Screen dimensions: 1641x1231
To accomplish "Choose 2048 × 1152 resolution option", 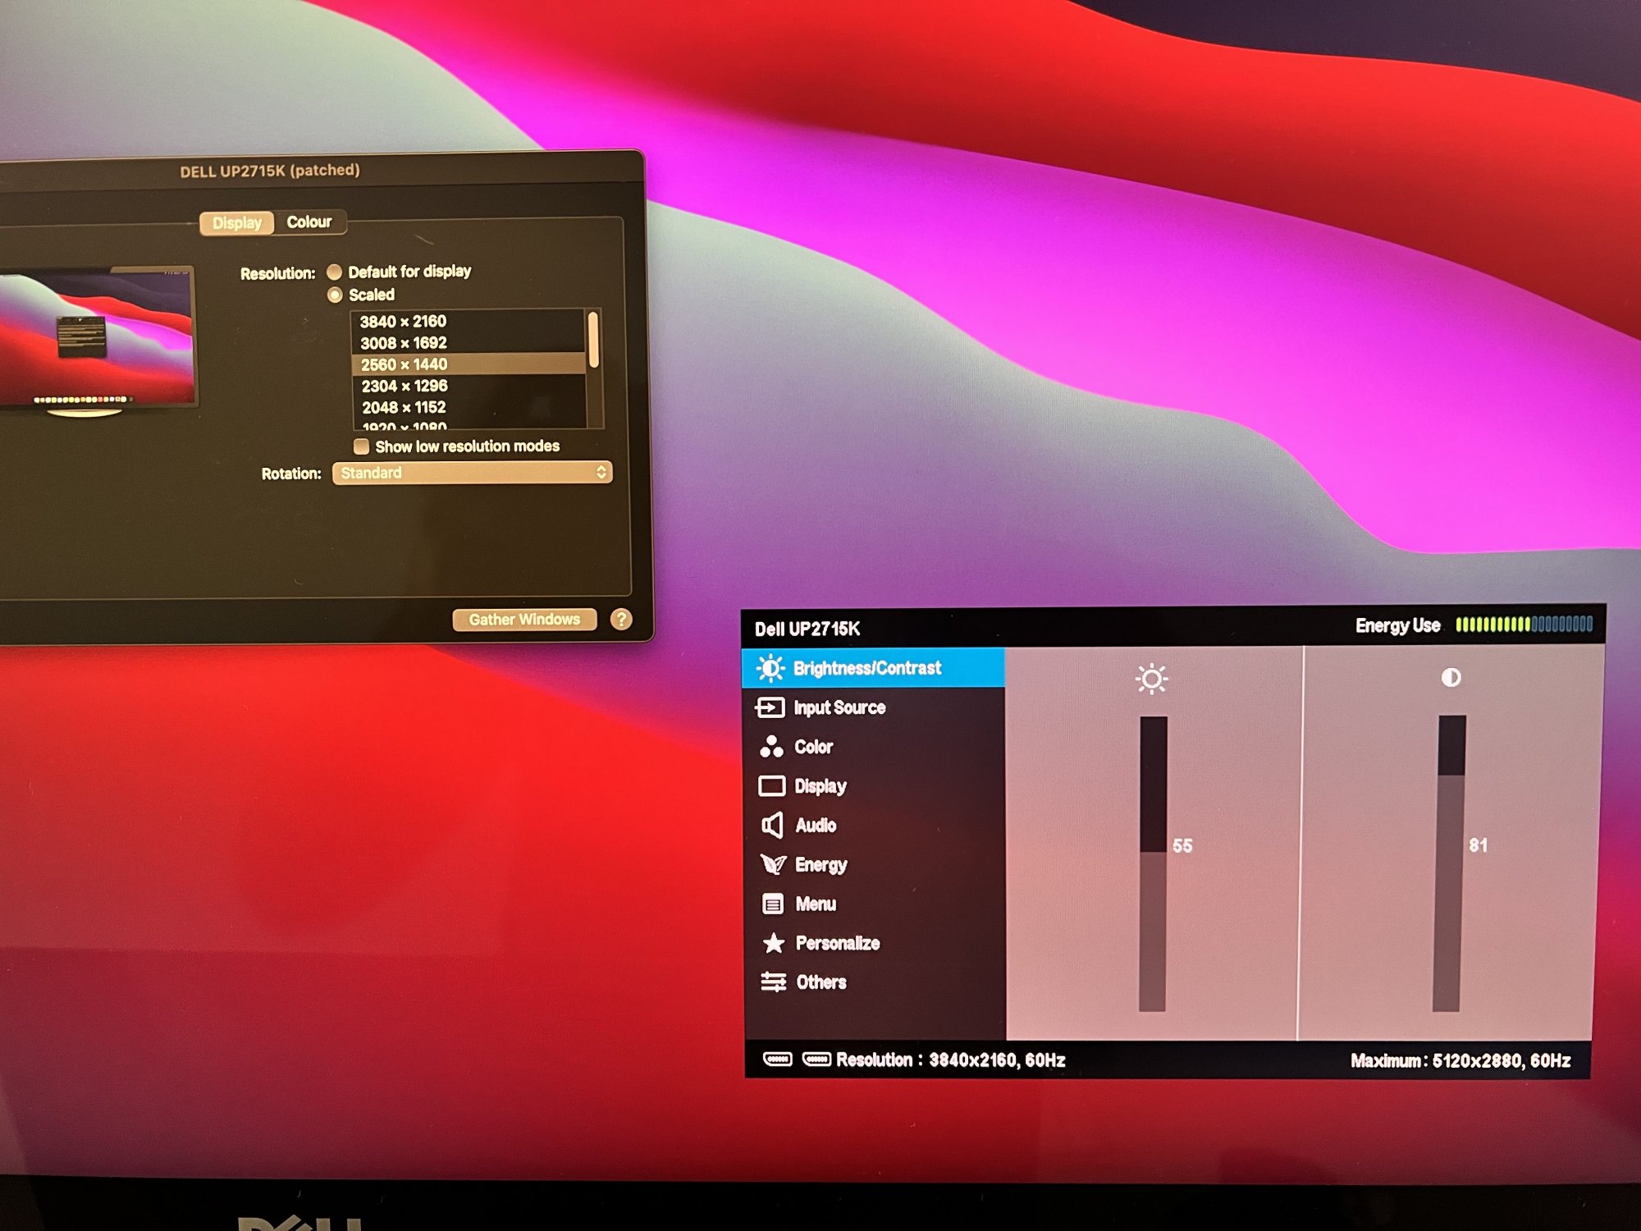I will point(404,407).
